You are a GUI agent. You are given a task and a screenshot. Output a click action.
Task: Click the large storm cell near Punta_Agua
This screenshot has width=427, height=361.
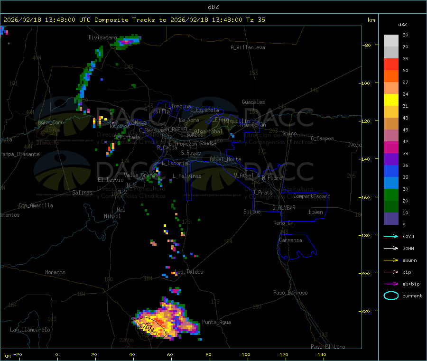click(167, 320)
